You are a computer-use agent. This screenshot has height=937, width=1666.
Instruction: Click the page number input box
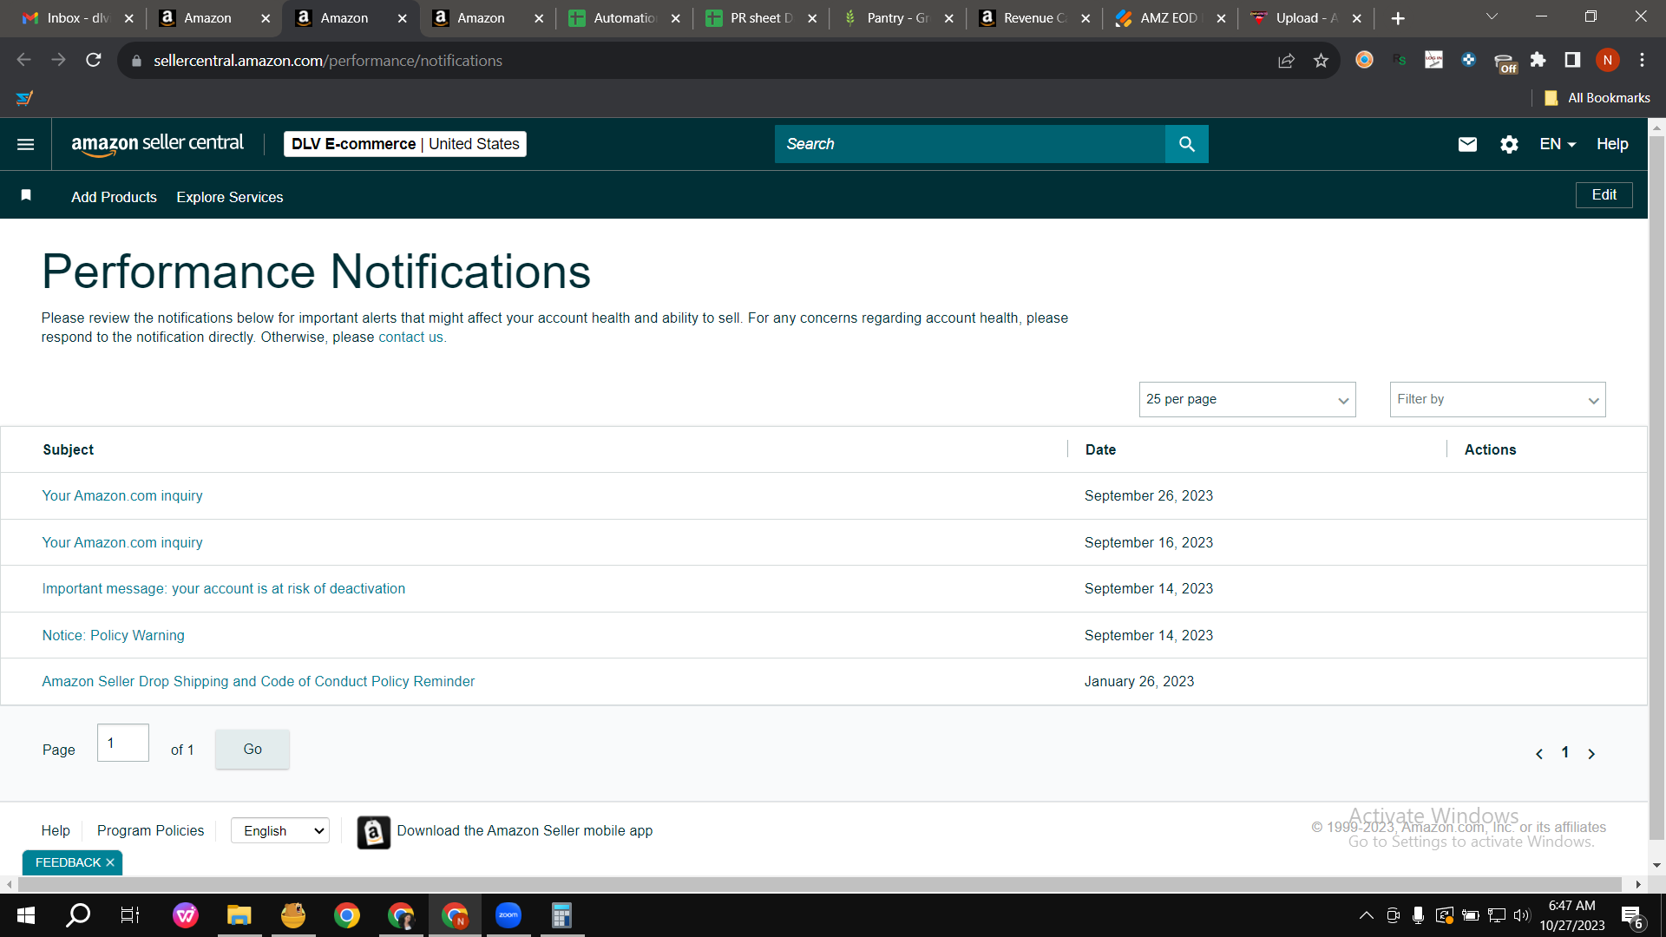[x=122, y=743]
